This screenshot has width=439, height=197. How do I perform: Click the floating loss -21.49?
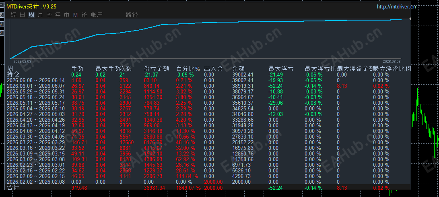276,75
